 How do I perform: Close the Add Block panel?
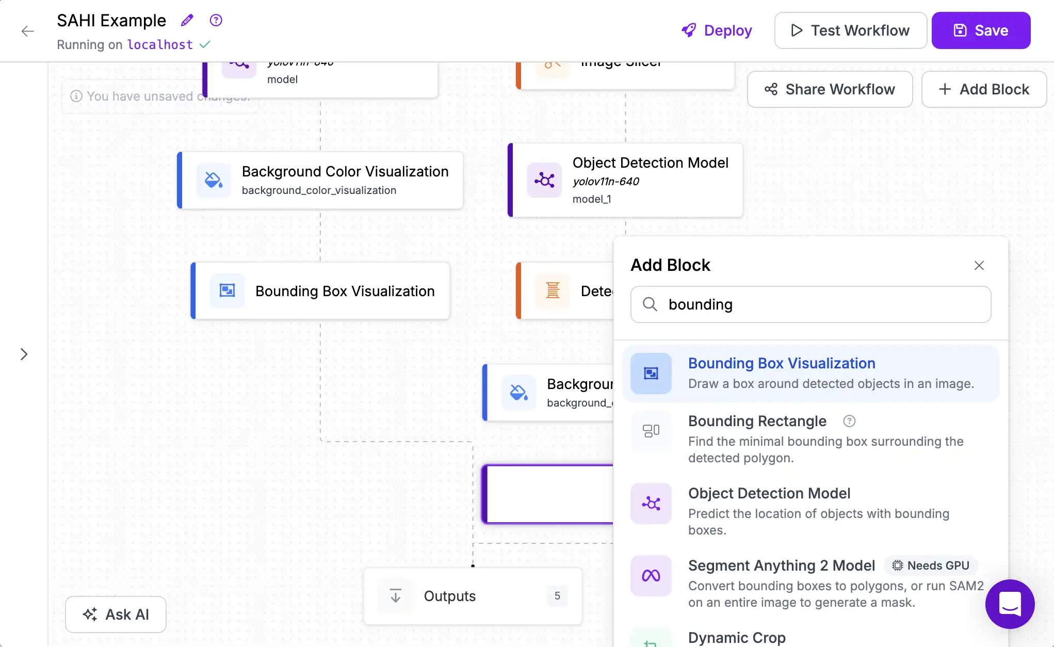(979, 265)
